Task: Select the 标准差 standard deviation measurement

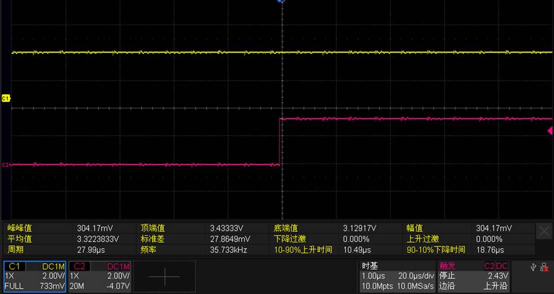Action: tap(153, 239)
